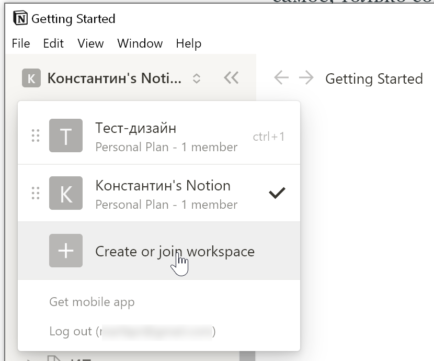Click drag handle beside Константин's Notion workspace
Viewport: 434px width, 361px height.
click(x=36, y=193)
